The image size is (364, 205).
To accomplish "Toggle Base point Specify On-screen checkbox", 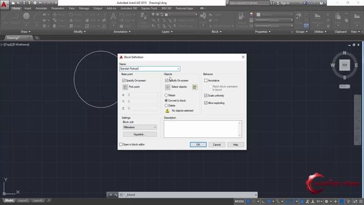I will [124, 80].
